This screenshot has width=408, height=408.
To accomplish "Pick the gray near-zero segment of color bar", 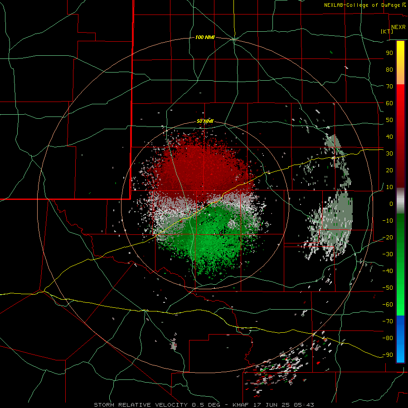I will click(400, 201).
